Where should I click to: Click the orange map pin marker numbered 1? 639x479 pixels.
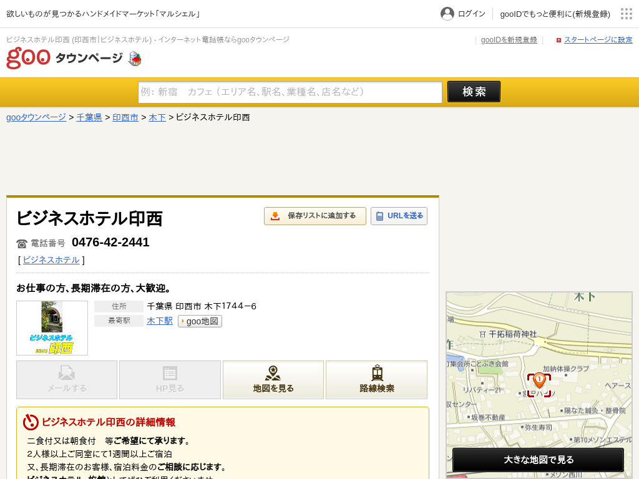pyautogui.click(x=539, y=380)
